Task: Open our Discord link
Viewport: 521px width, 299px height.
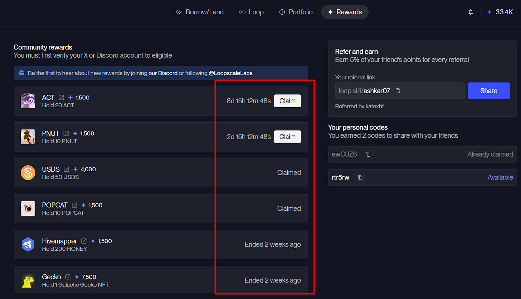Action: (x=163, y=73)
